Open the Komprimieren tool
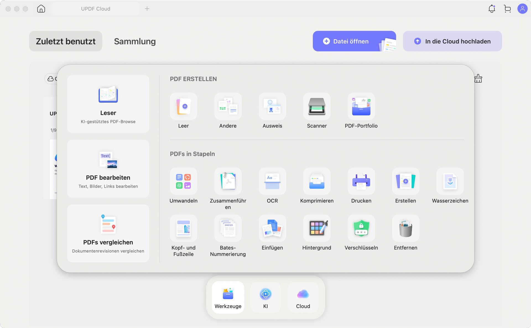Image resolution: width=531 pixels, height=328 pixels. click(x=317, y=181)
